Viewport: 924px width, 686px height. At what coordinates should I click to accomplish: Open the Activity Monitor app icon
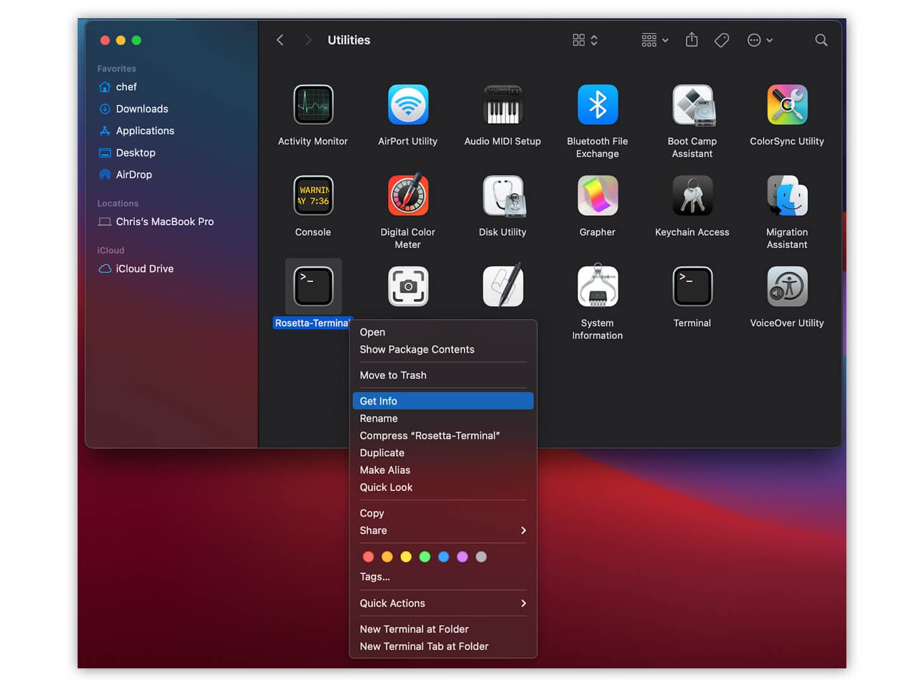(x=313, y=105)
